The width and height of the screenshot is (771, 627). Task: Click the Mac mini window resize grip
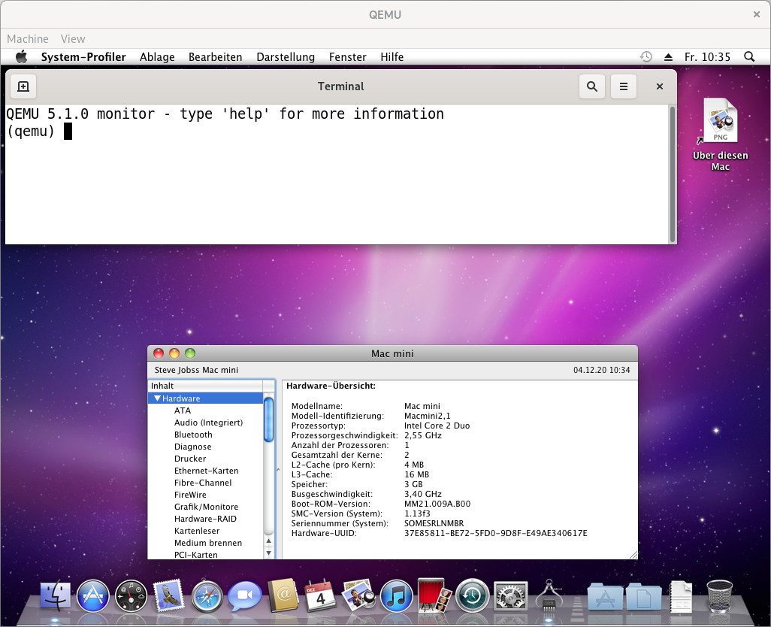click(633, 555)
